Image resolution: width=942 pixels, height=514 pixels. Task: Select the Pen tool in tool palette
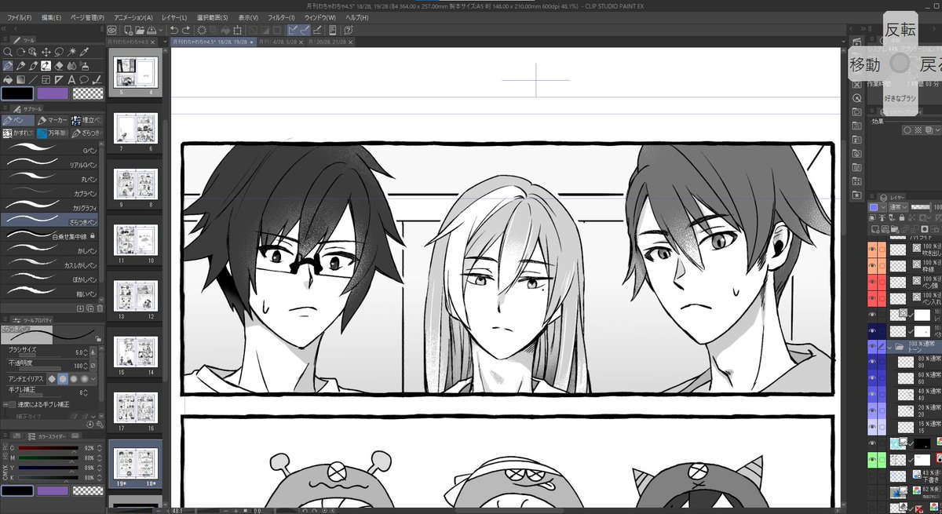(8, 66)
